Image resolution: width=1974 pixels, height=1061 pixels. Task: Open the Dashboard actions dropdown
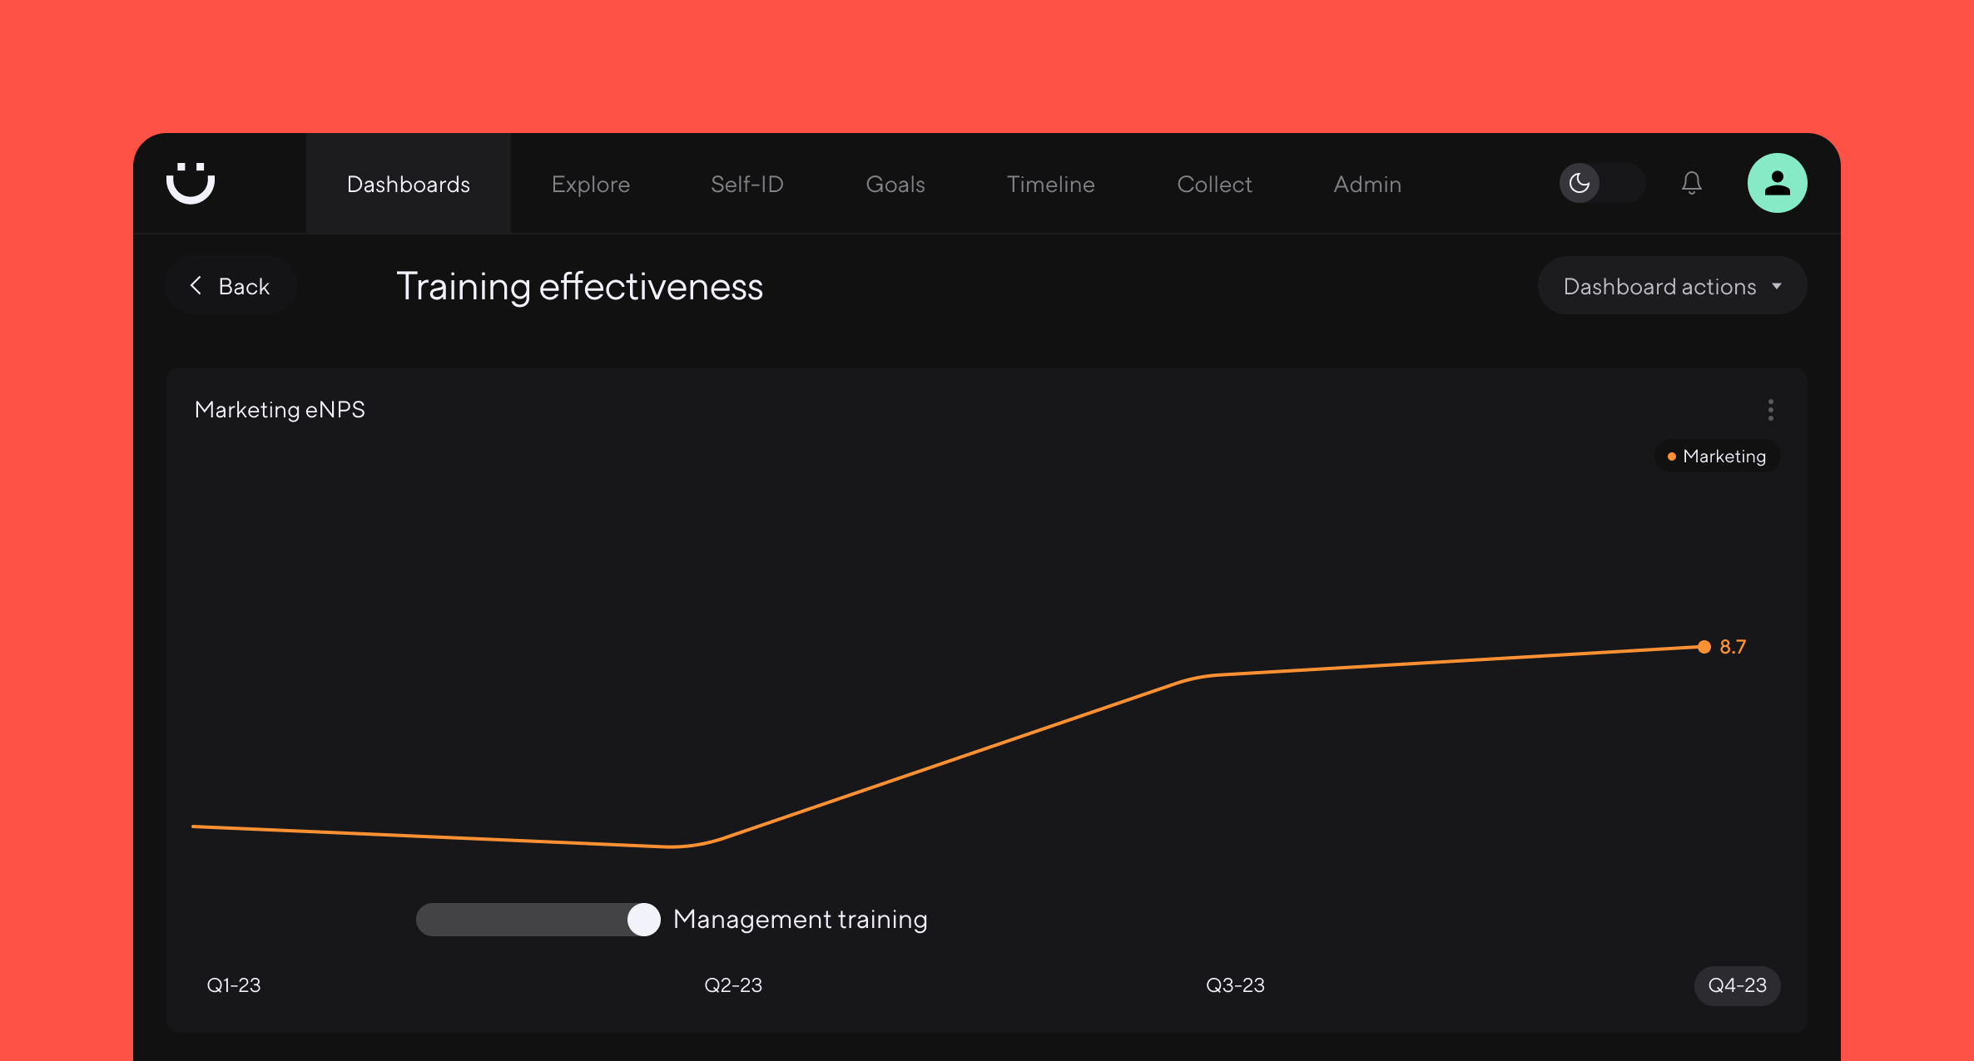point(1668,286)
